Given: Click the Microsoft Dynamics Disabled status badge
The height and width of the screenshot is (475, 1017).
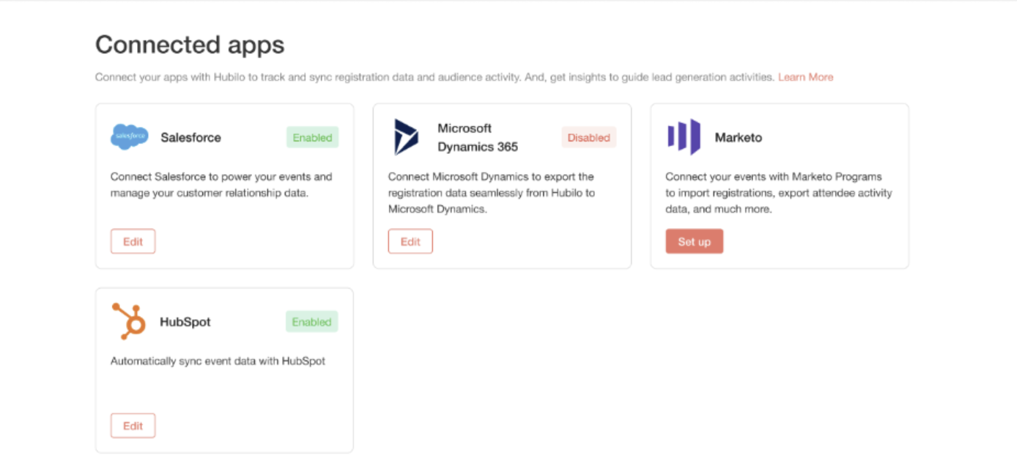Looking at the screenshot, I should 588,137.
